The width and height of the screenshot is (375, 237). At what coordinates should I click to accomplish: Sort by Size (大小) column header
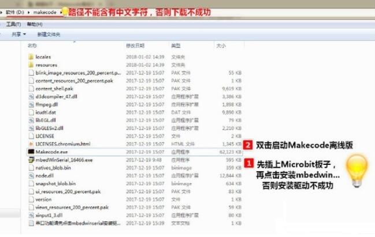(221, 46)
